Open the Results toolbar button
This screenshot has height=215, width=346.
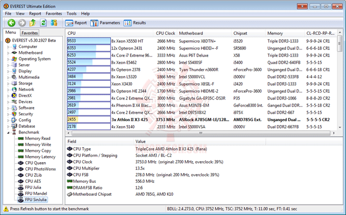point(135,23)
